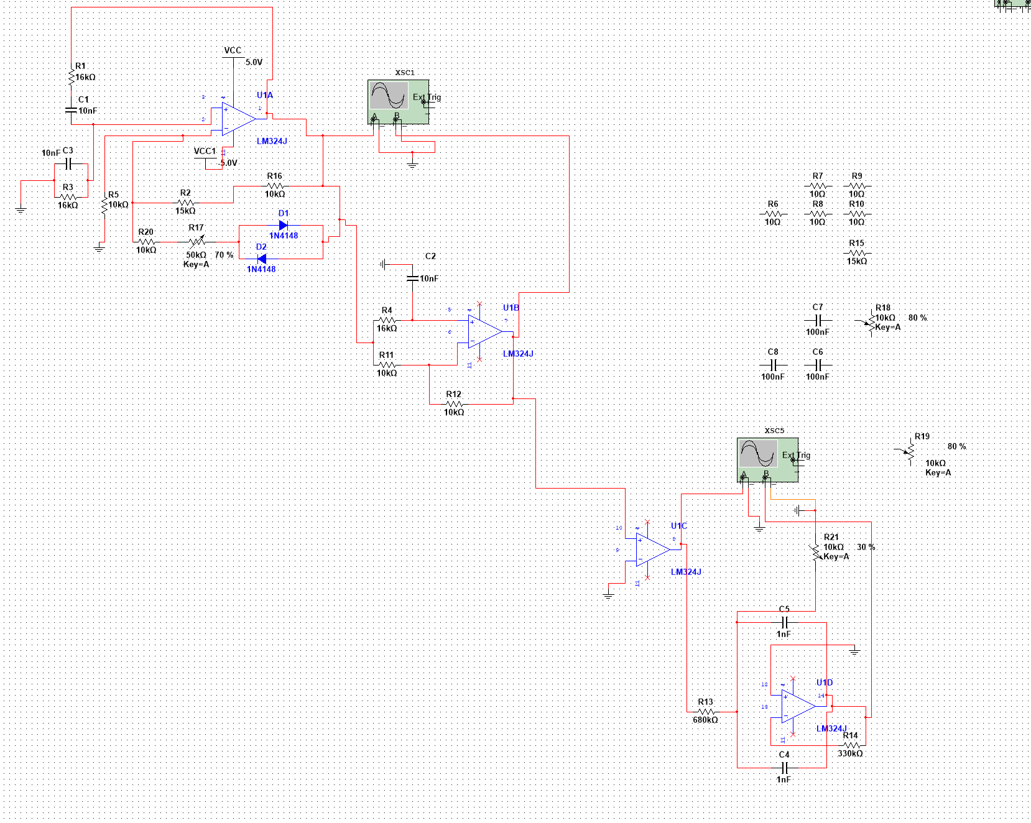Viewport: 1031px width, 823px height.
Task: Click the U1B op-amp symbol
Action: coord(484,331)
